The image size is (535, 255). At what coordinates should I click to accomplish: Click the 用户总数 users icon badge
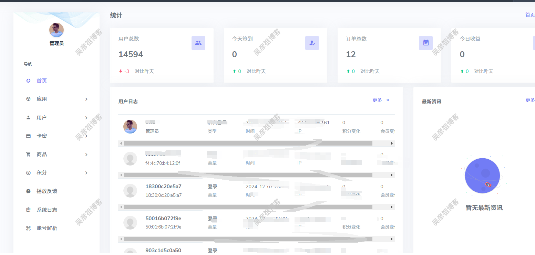tap(198, 43)
